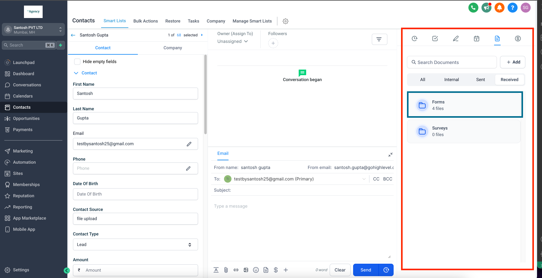
Task: Click the Appointments calendar icon in right panel
Action: coord(476,39)
